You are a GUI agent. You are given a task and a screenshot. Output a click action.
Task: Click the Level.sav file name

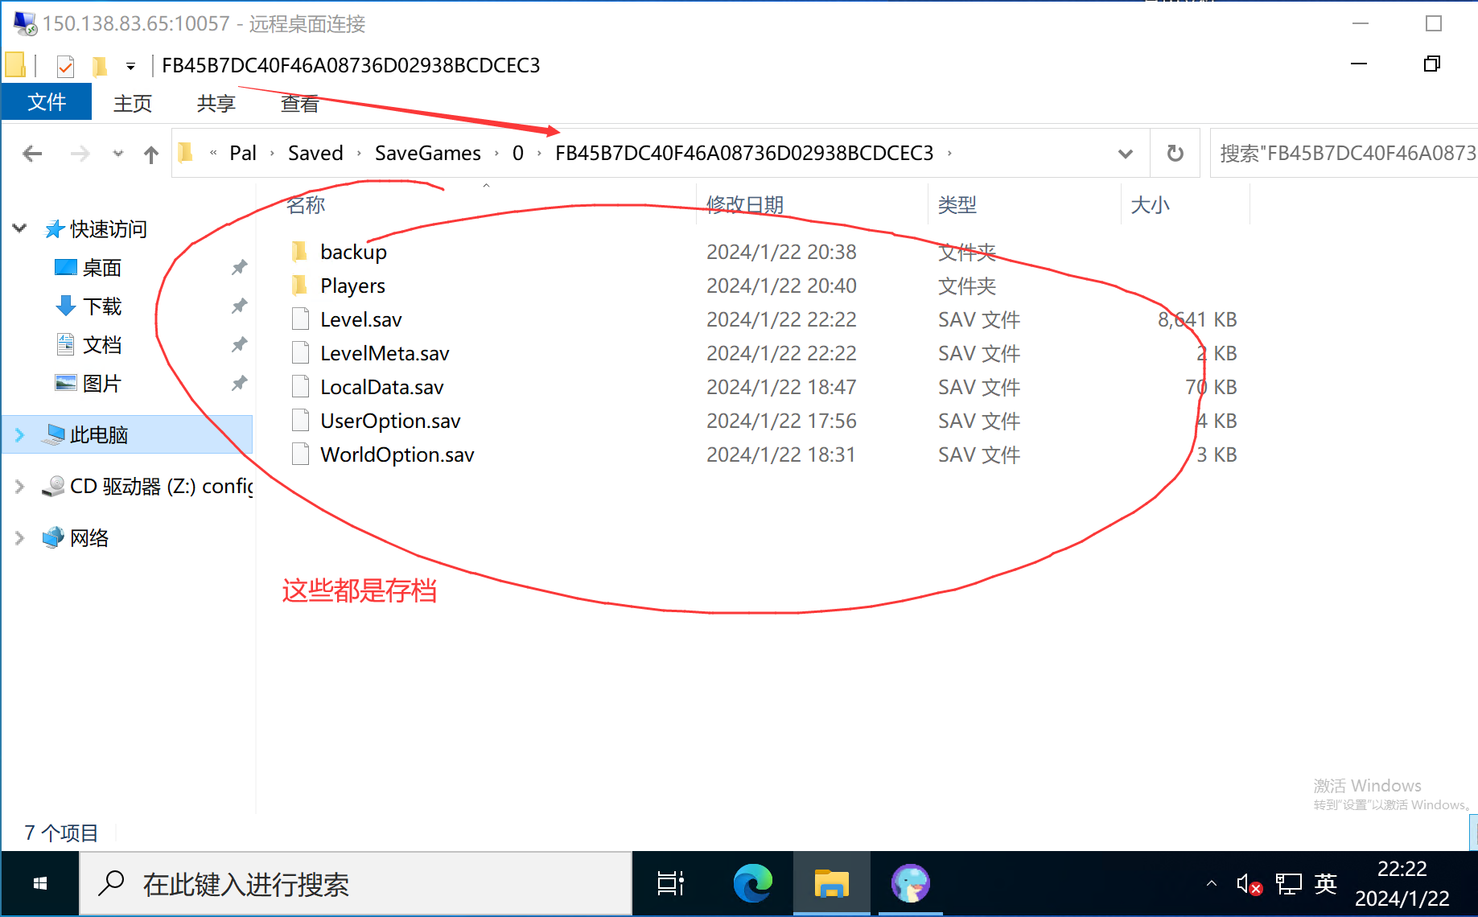[360, 319]
